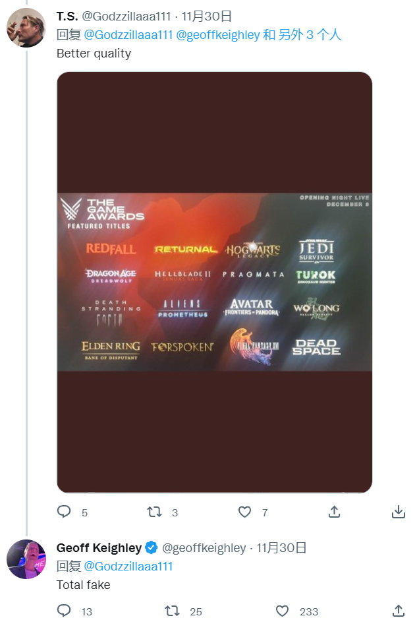417x622 pixels.
Task: Like the T.S. tweet with 7 likes
Action: pos(244,512)
